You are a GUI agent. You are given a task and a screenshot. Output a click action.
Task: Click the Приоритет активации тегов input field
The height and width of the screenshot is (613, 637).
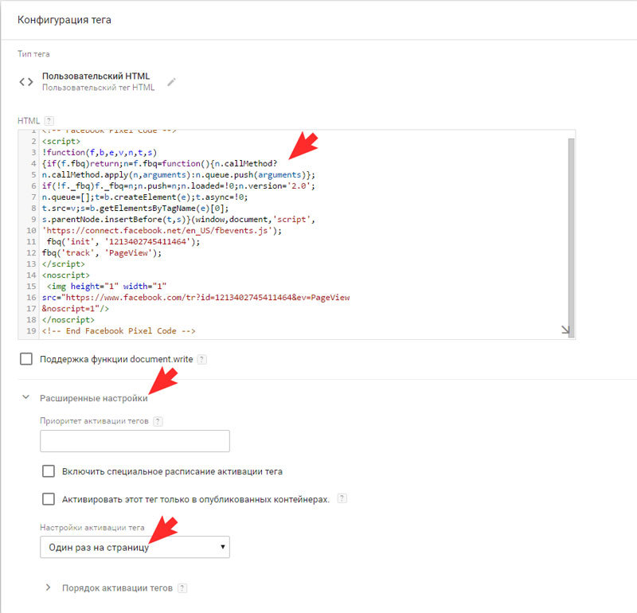point(135,441)
